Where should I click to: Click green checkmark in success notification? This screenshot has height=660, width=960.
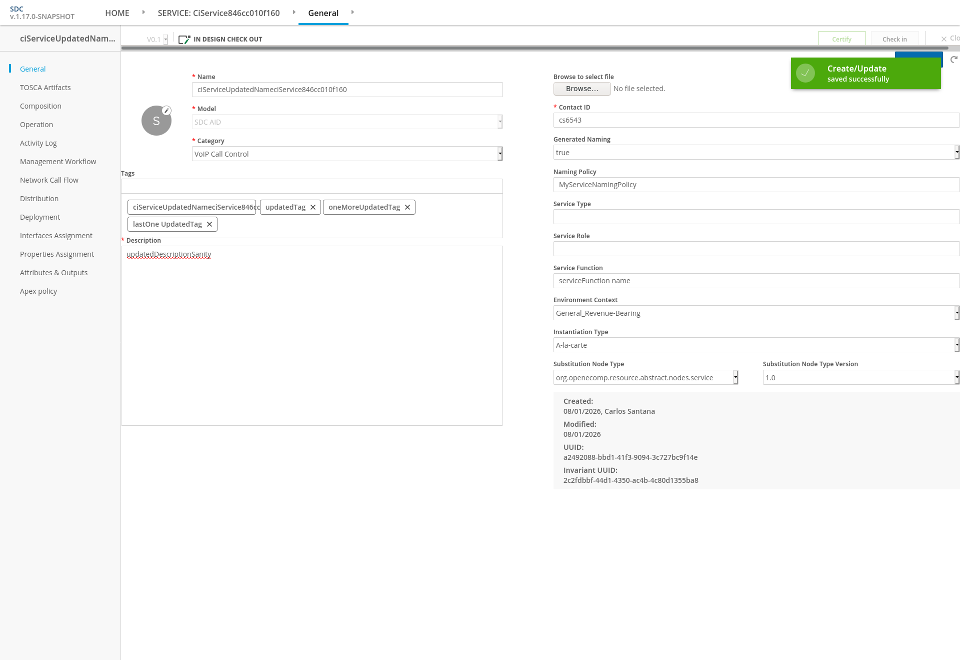point(805,73)
